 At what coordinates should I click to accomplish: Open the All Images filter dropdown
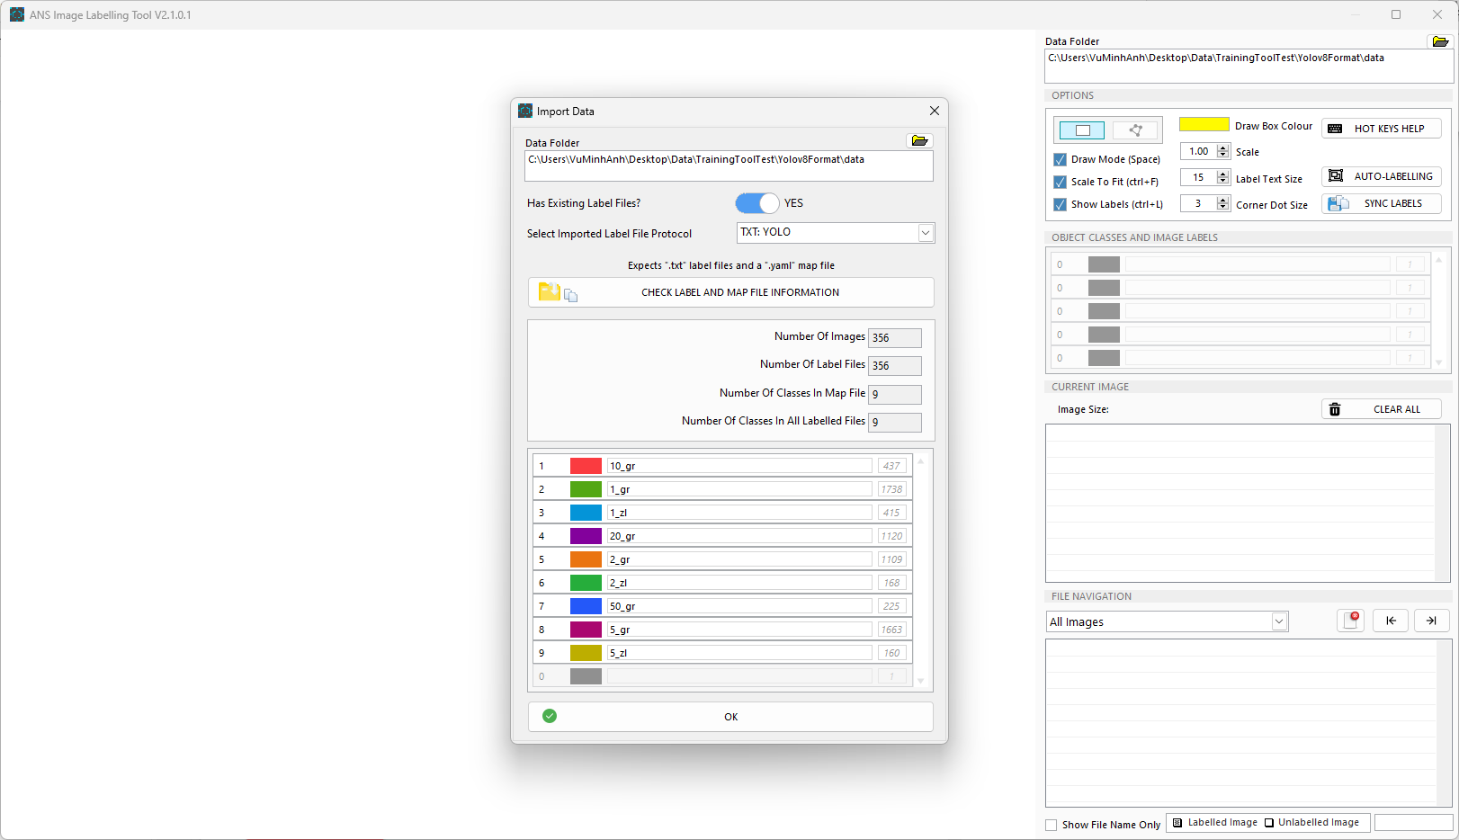coord(1278,621)
